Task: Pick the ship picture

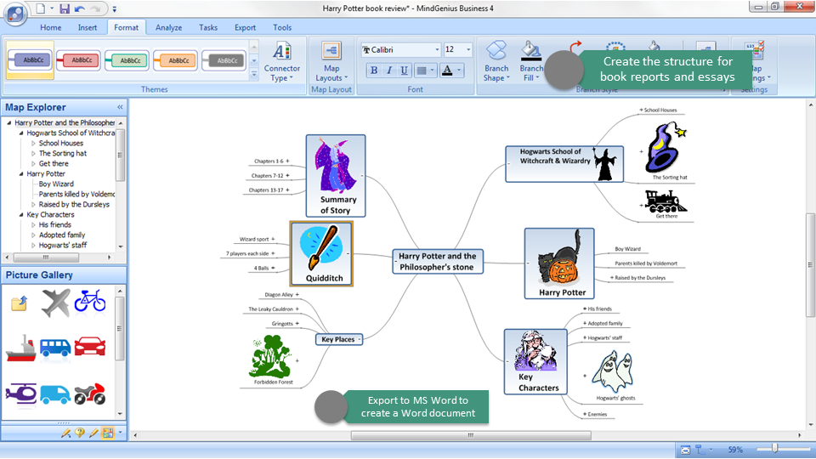Action: 20,348
